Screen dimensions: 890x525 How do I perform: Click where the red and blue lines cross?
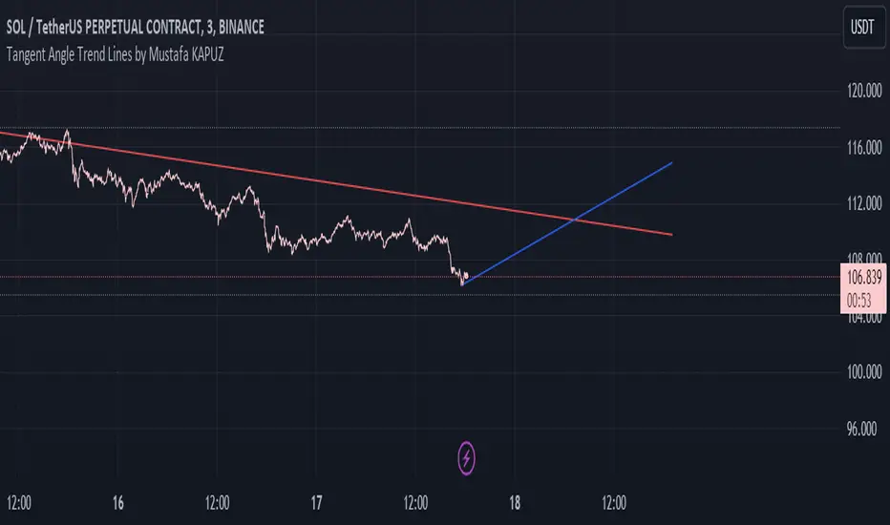click(575, 220)
